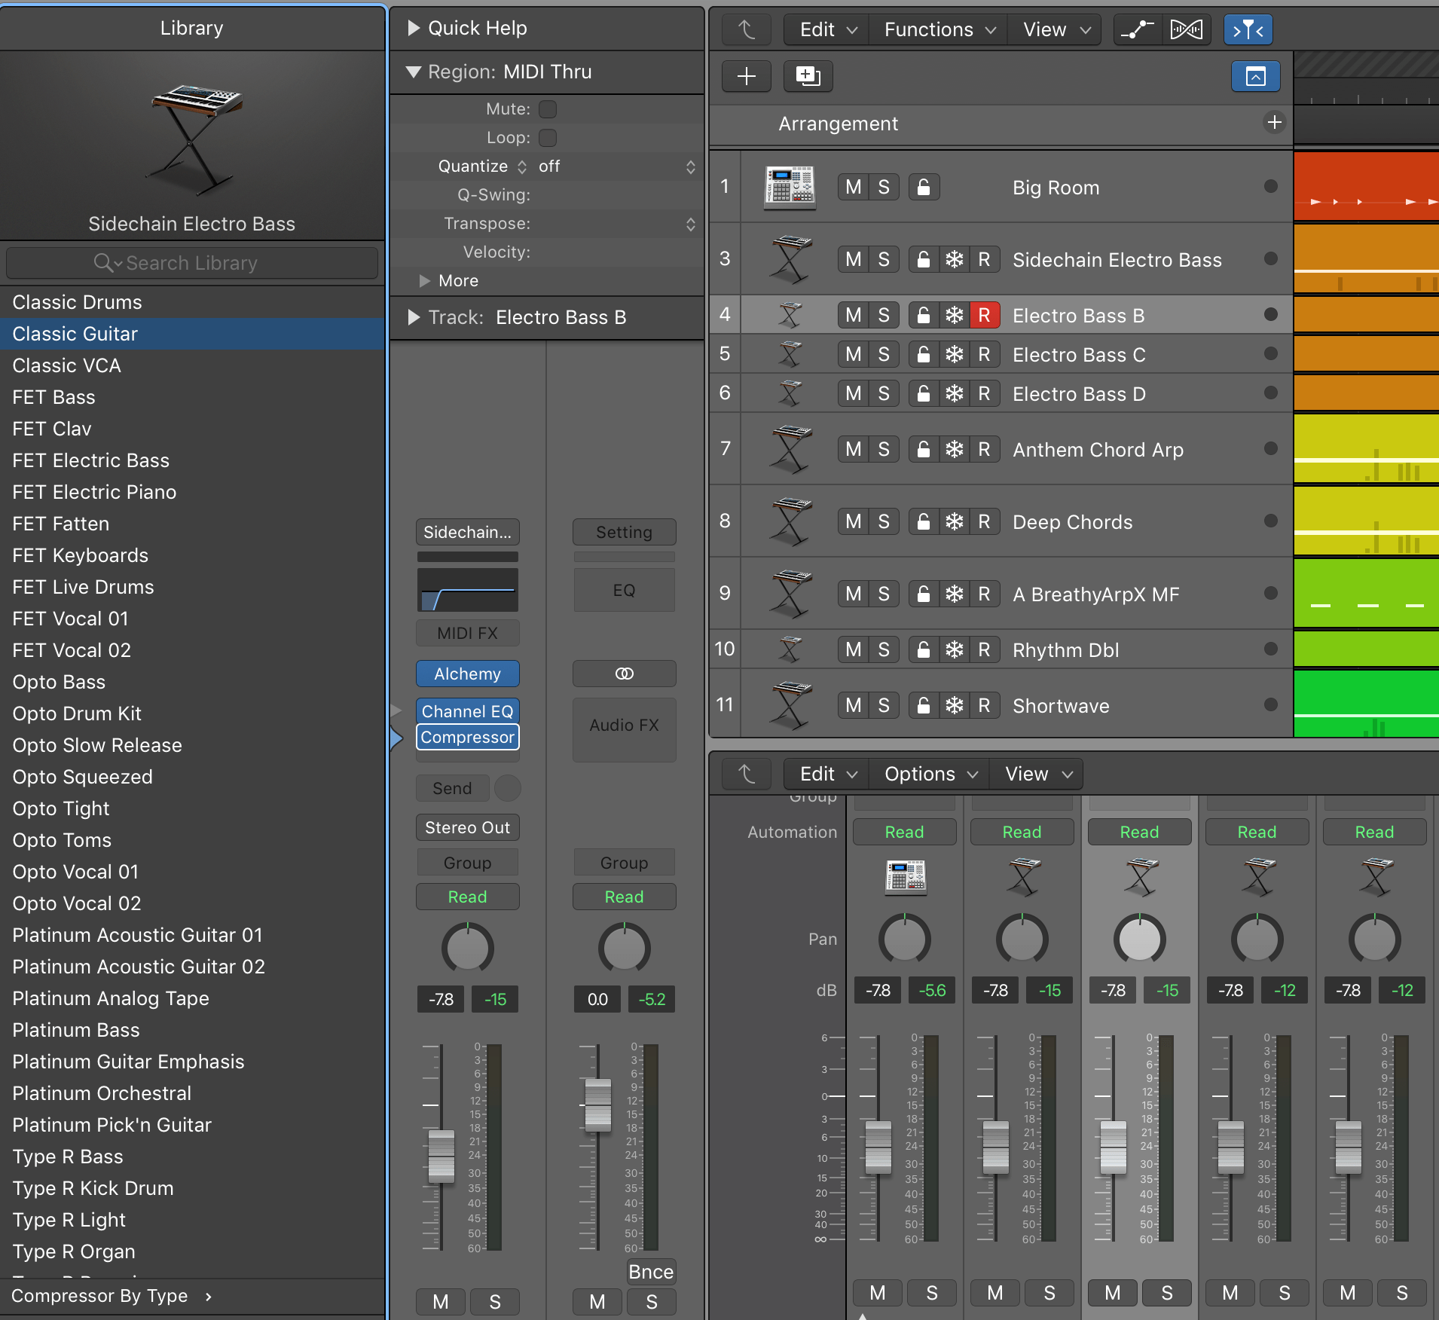Viewport: 1439px width, 1320px height.
Task: Click the freeze snowflake on Rhythm Dbl
Action: 955,649
